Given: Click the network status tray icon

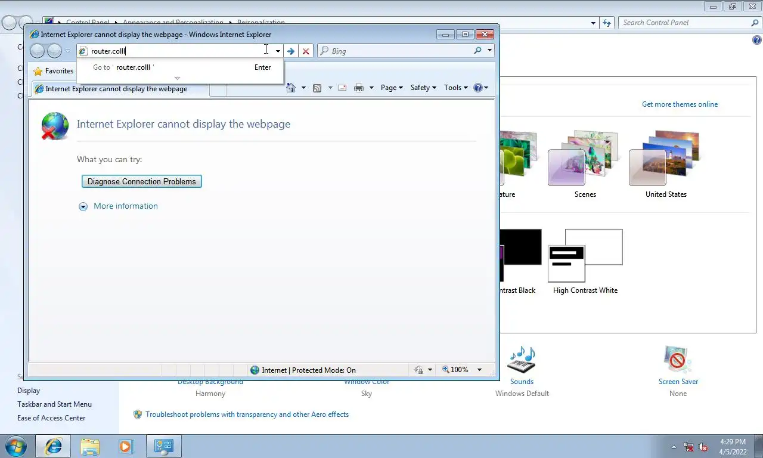Looking at the screenshot, I should click(689, 447).
